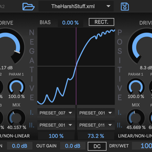The width and height of the screenshot is (152, 152).
Task: Expand the PRESET_007 negative shape dropdown
Action: 56,113
